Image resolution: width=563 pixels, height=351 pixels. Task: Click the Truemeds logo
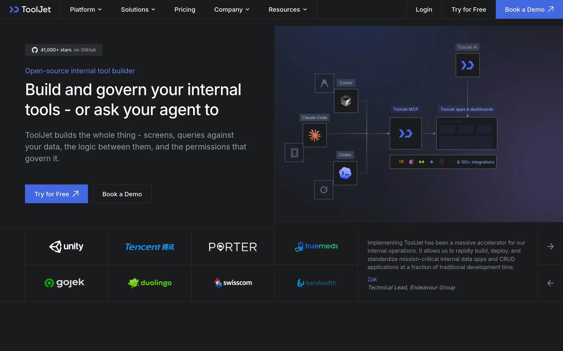pos(316,246)
